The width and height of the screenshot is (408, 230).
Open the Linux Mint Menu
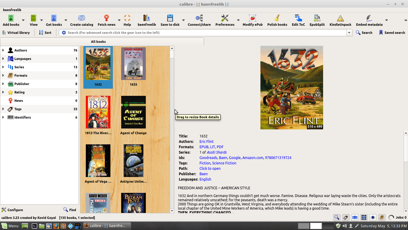coord(10,226)
